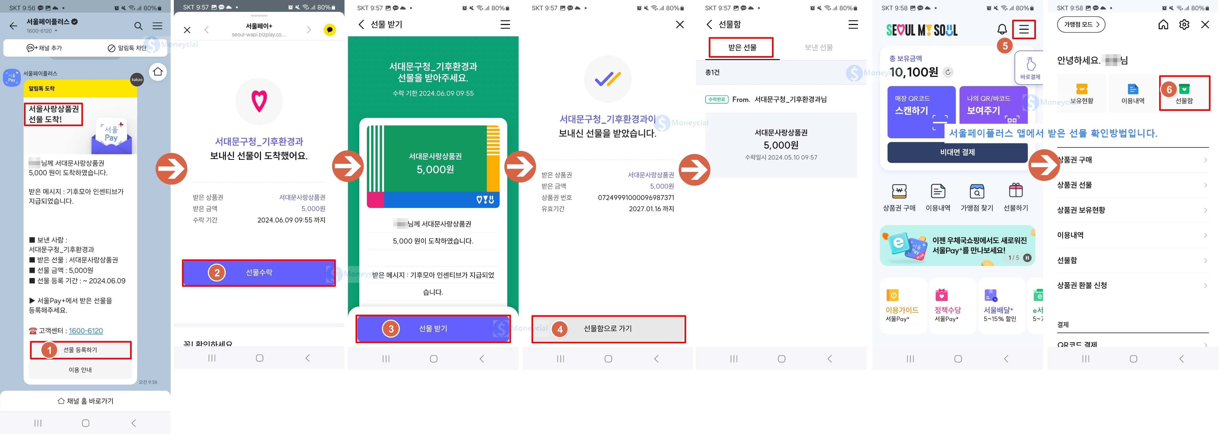1220x435 pixels.
Task: Tap the home icon beside the settings gear
Action: pos(1163,24)
